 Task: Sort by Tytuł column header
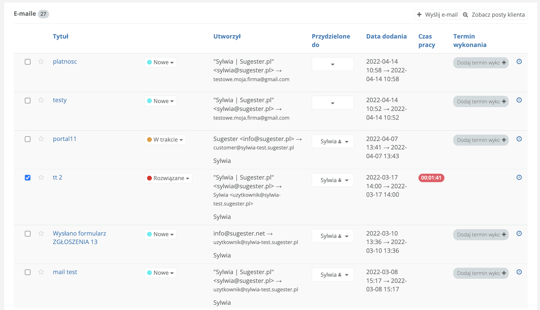pos(60,36)
